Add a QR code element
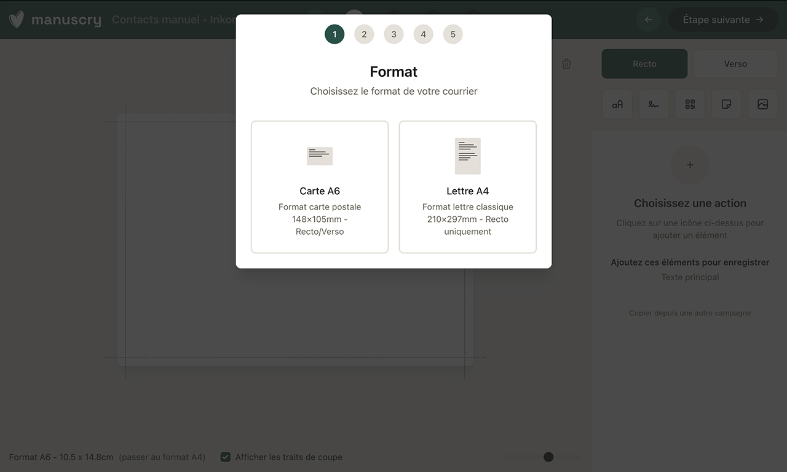This screenshot has height=472, width=787. (690, 104)
